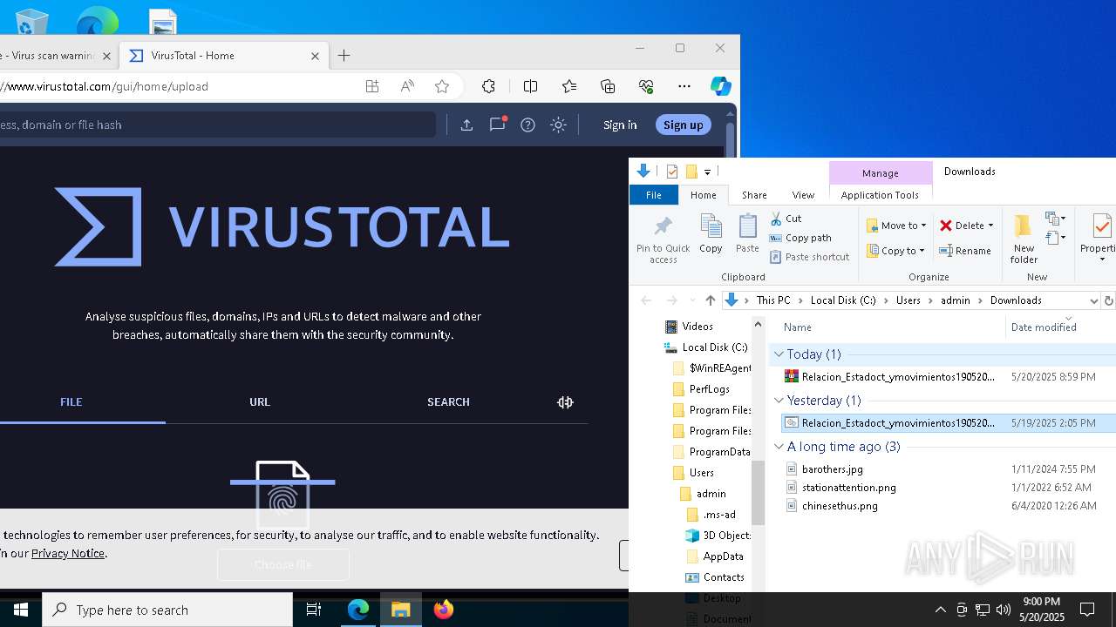Select barothers.jpg file

(832, 469)
